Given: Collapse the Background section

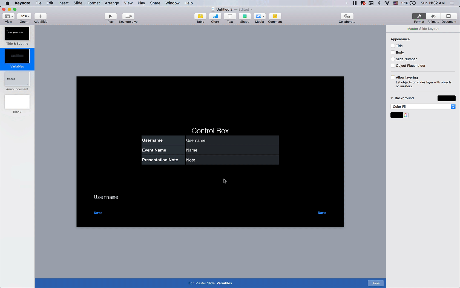Looking at the screenshot, I should (392, 98).
